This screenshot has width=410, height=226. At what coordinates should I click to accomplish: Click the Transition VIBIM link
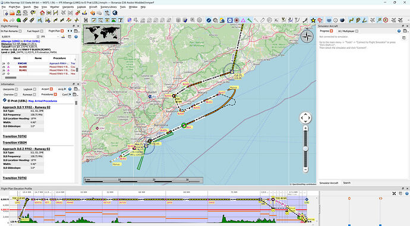point(15,143)
